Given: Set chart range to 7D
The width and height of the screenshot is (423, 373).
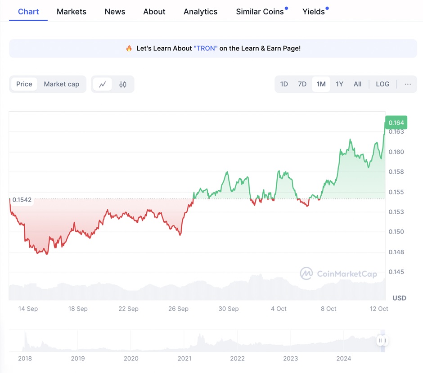Looking at the screenshot, I should click(x=302, y=84).
